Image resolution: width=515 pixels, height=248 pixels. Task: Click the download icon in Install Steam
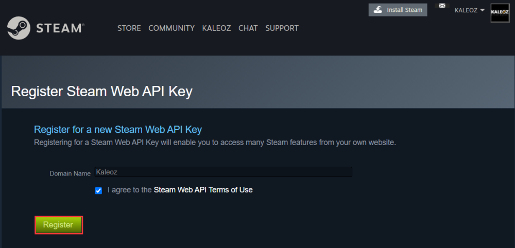pos(377,10)
